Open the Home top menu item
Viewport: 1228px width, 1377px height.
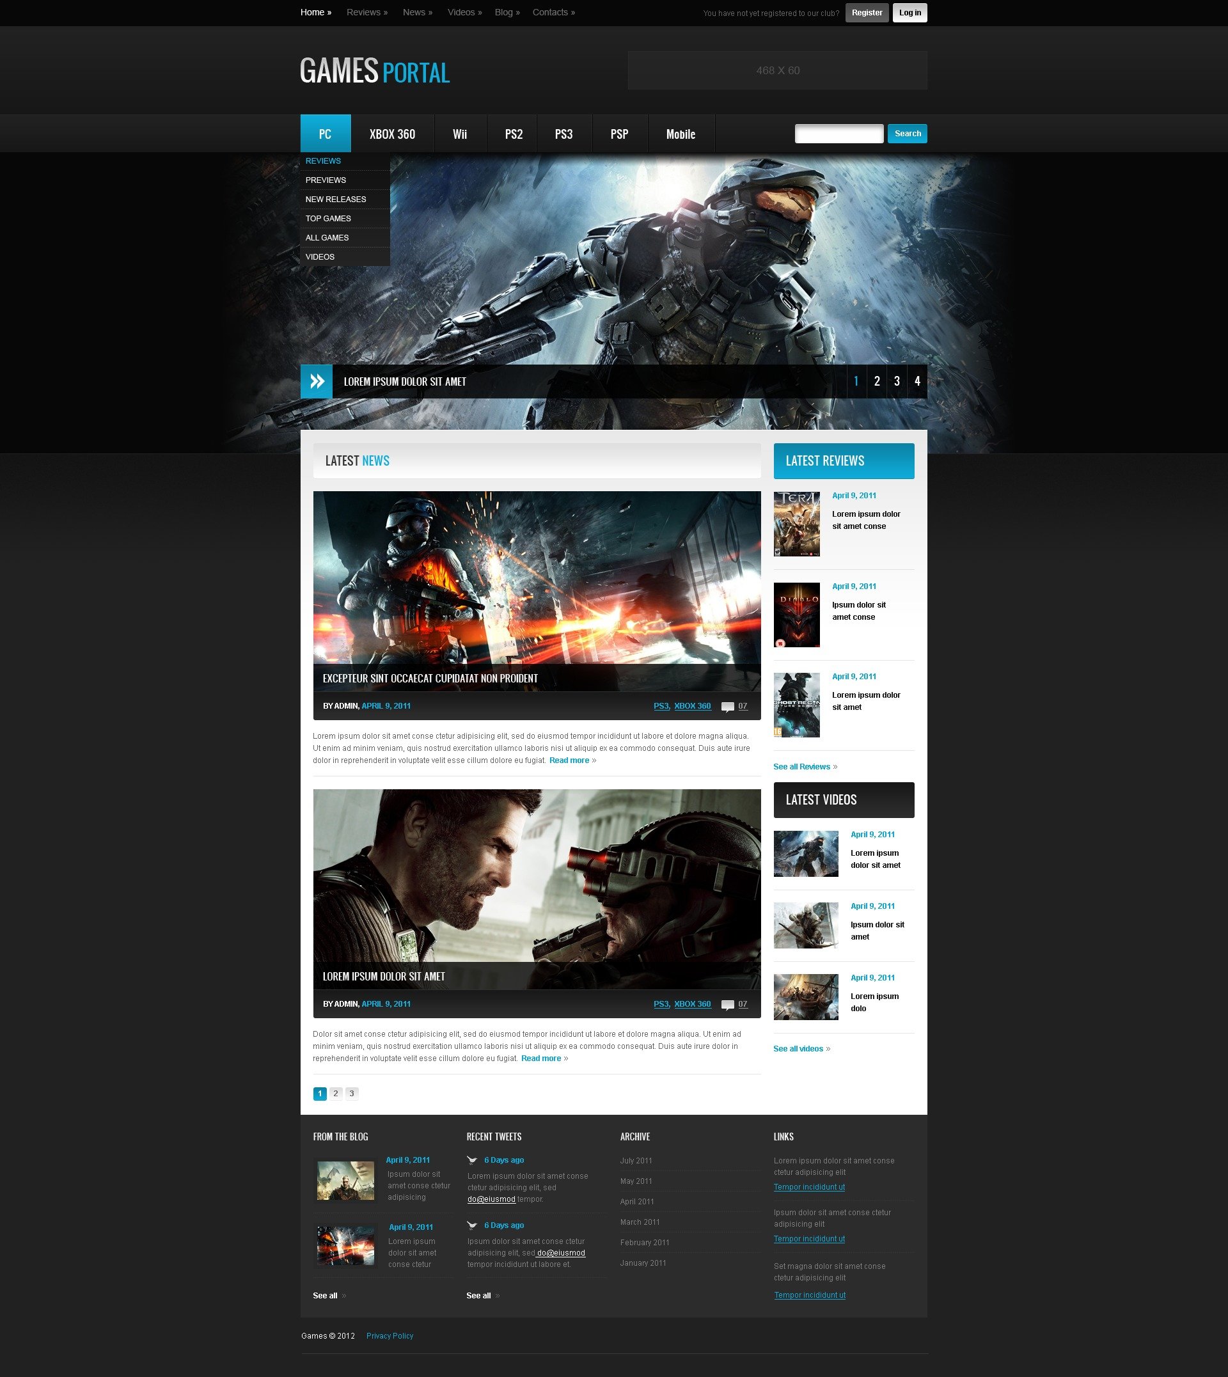tap(316, 12)
